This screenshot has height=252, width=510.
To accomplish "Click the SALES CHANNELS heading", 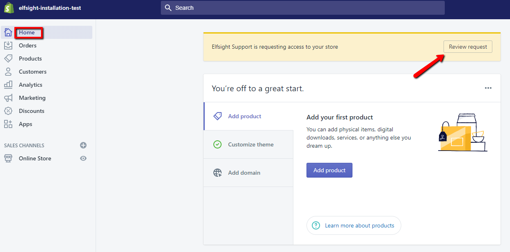I will (24, 145).
